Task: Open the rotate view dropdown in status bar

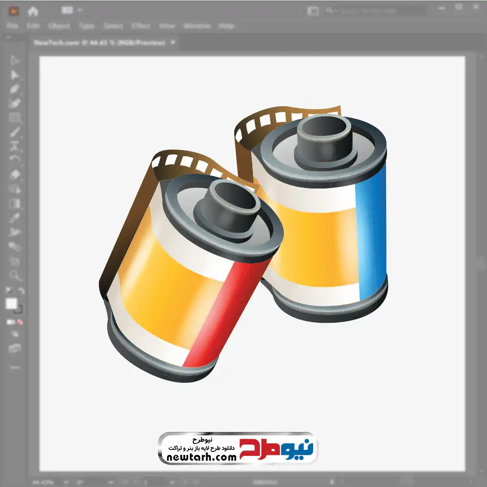Action: click(x=111, y=482)
